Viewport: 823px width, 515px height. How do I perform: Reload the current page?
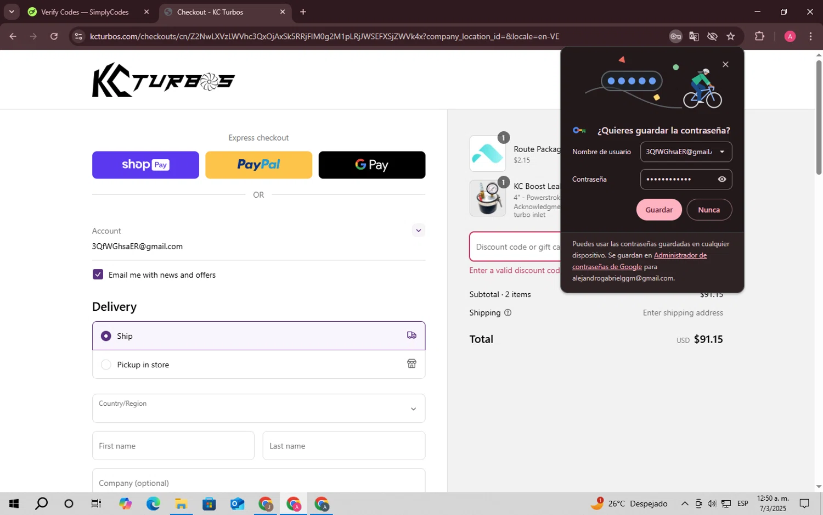[x=54, y=36]
